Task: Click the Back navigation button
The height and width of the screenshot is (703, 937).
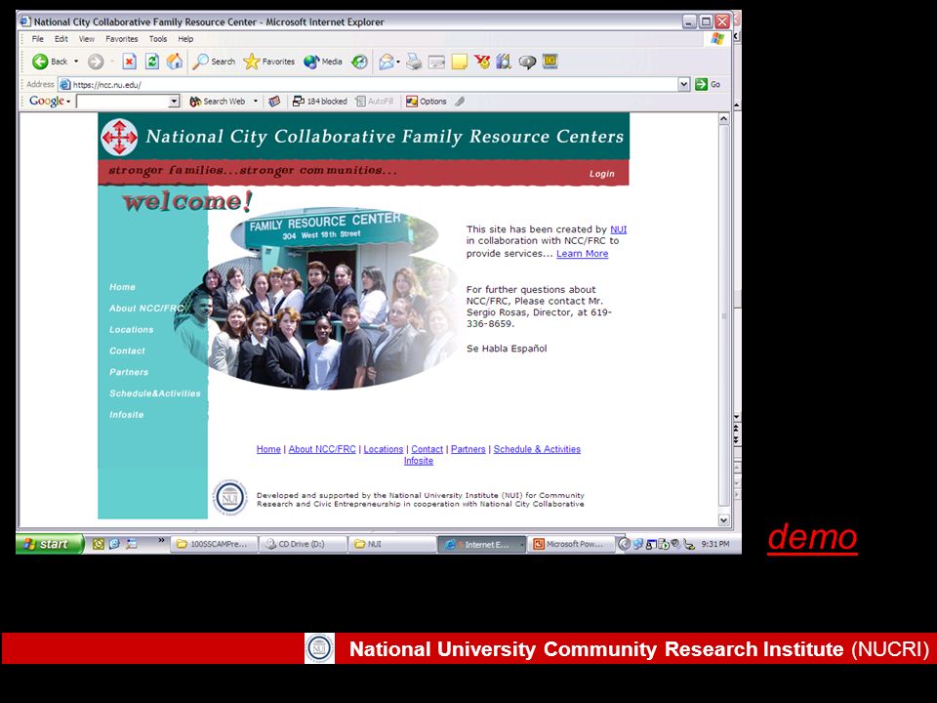Action: pyautogui.click(x=50, y=62)
